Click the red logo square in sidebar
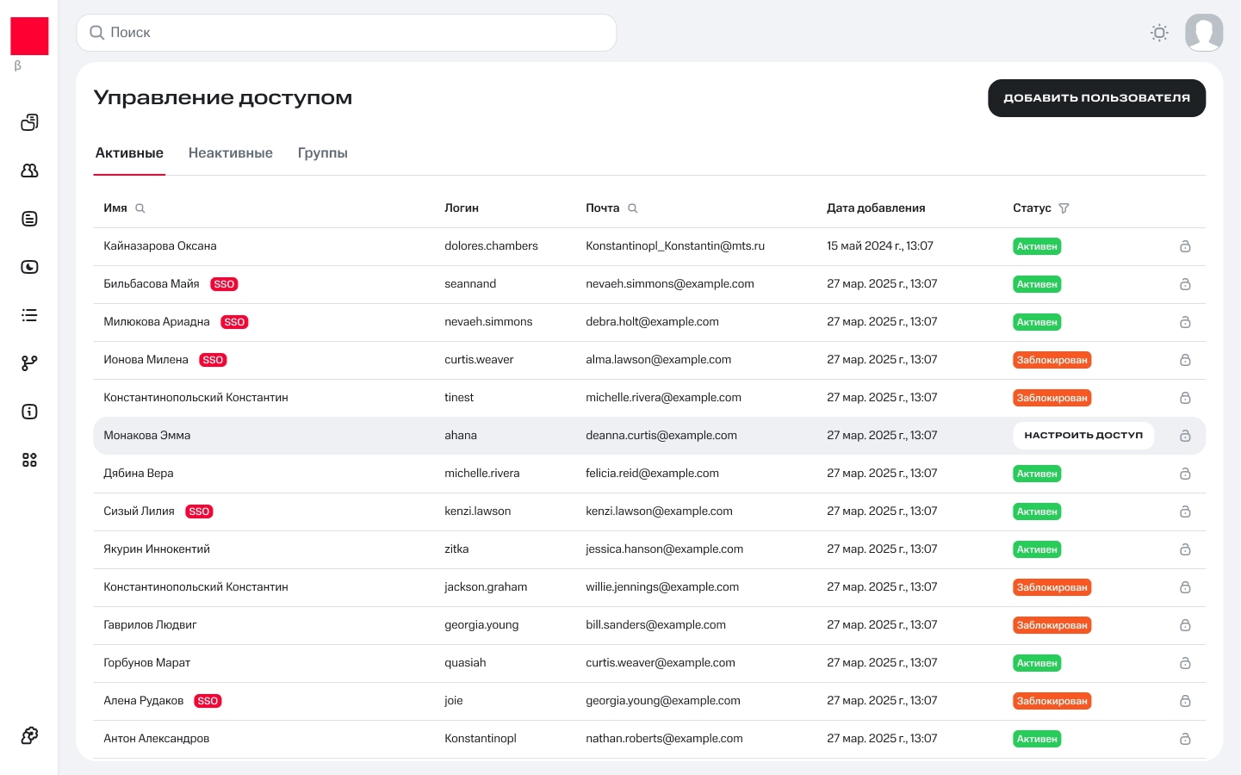 click(29, 36)
